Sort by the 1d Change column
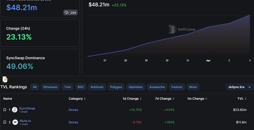This screenshot has height=130, width=254. (132, 99)
